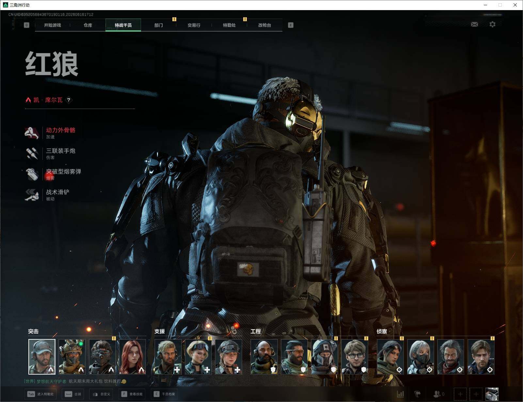This screenshot has width=523, height=402.
Task: Select the 战术滑铲 passive skill icon
Action: [32, 195]
